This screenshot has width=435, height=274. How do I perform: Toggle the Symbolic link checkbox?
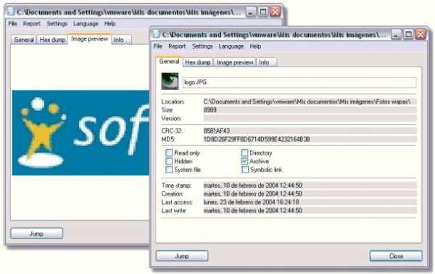click(245, 170)
